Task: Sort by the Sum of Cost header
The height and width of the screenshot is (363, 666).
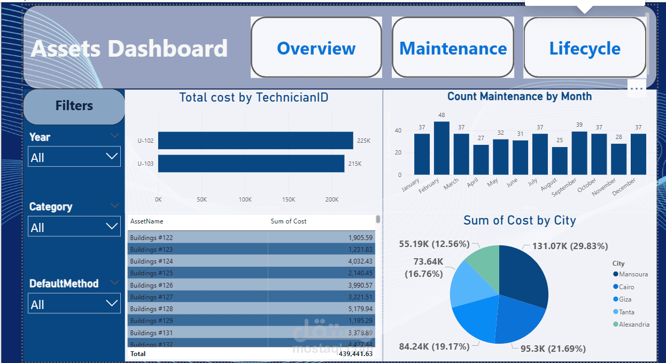Action: pos(289,221)
